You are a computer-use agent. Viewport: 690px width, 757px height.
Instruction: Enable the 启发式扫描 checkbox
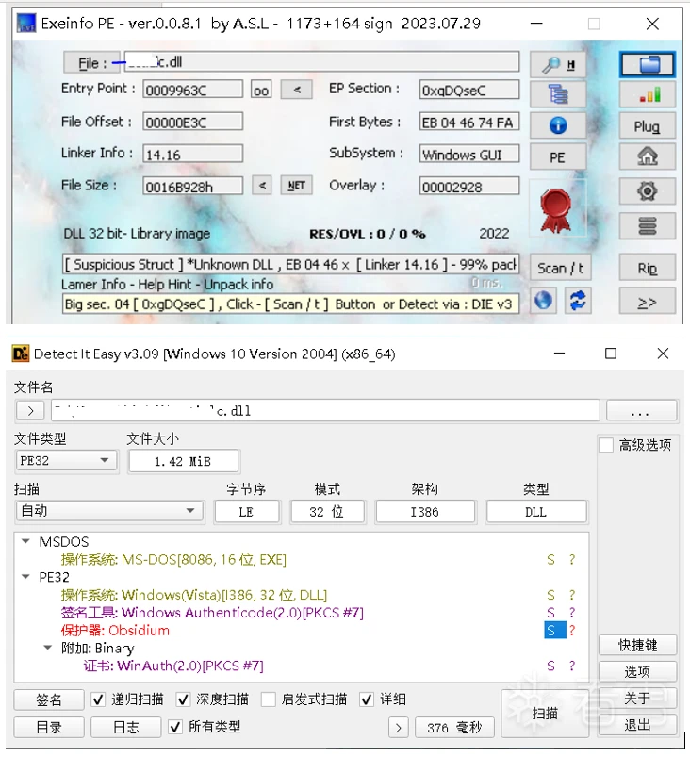click(268, 699)
